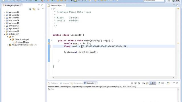Click the Terminate button in Console
The image size is (182, 102).
[132, 83]
